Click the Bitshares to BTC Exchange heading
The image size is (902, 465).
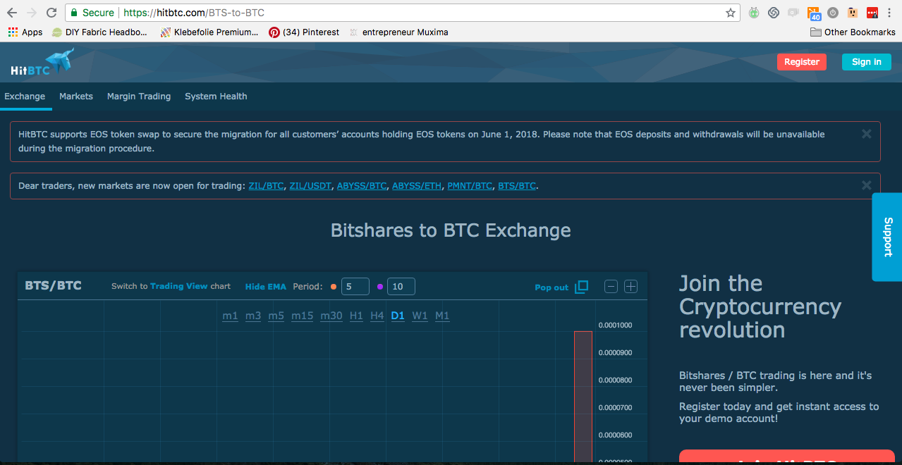pos(451,230)
